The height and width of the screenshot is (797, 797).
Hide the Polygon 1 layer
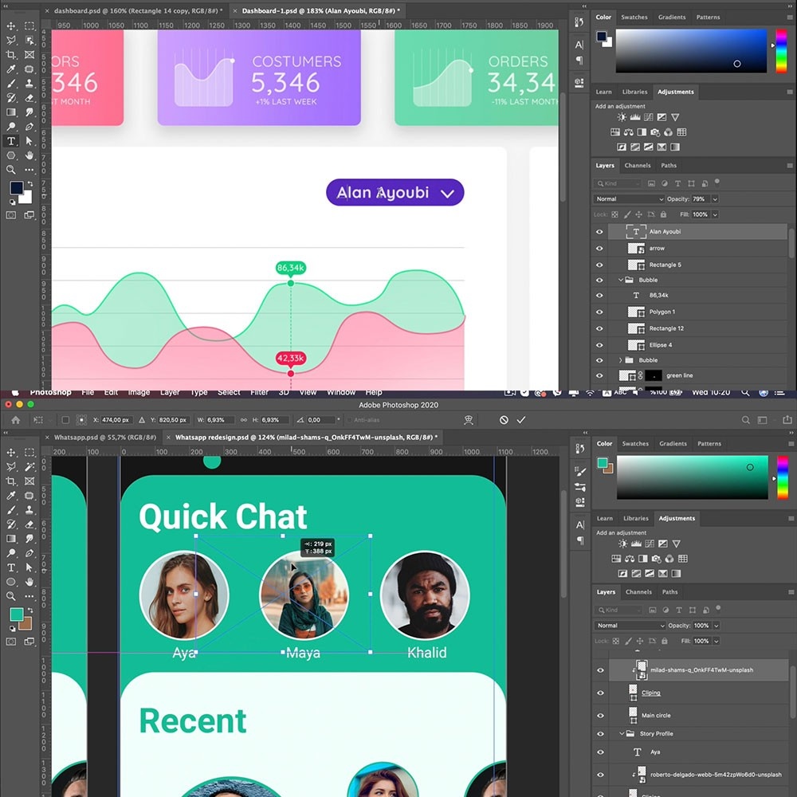tap(599, 312)
